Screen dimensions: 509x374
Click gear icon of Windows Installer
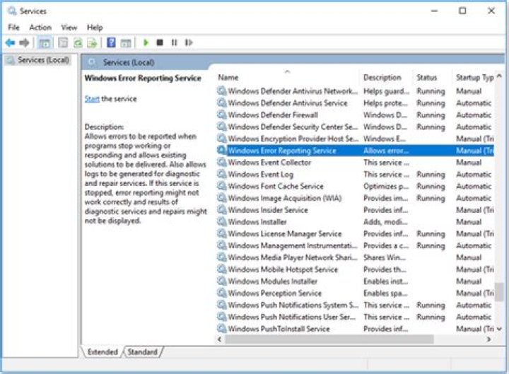pos(221,221)
